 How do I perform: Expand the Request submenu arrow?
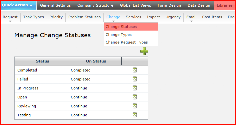coord(10,21)
